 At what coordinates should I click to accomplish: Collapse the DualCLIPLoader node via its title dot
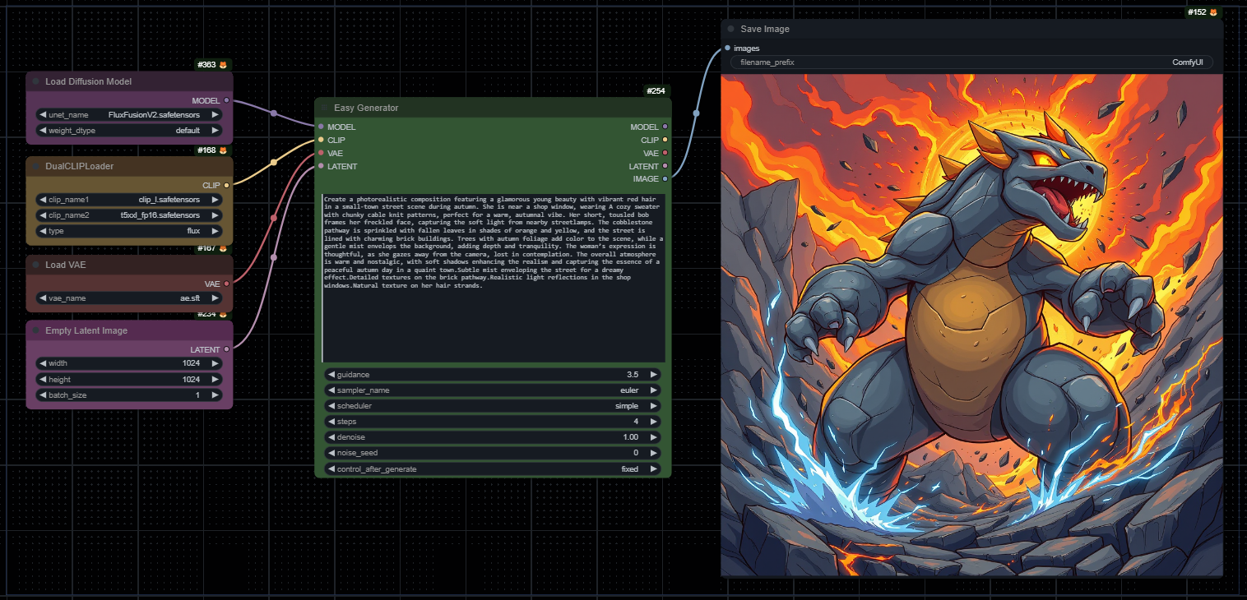click(36, 166)
